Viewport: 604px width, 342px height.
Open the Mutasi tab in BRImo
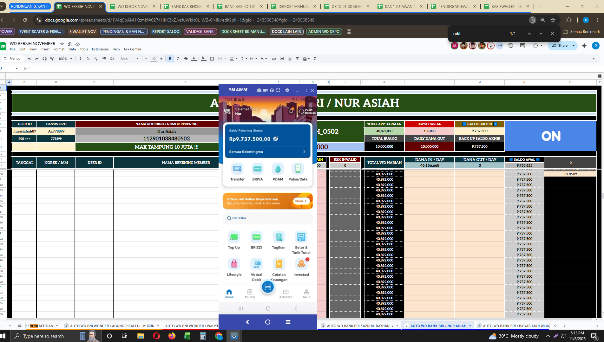(x=250, y=294)
